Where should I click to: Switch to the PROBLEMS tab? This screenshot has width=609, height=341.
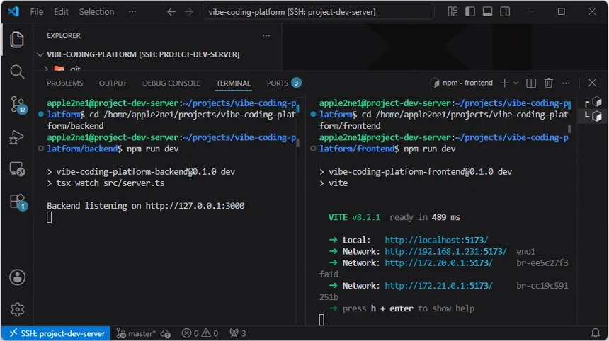[x=65, y=83]
